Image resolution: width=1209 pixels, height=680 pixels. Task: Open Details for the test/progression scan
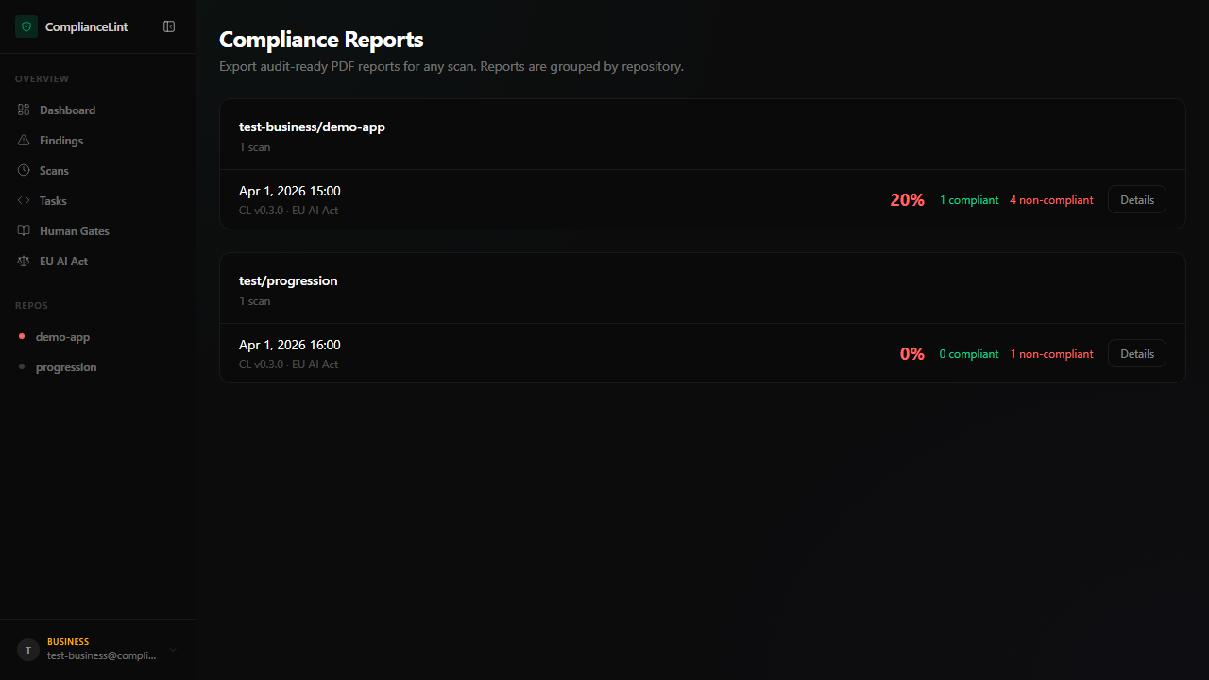coord(1137,354)
